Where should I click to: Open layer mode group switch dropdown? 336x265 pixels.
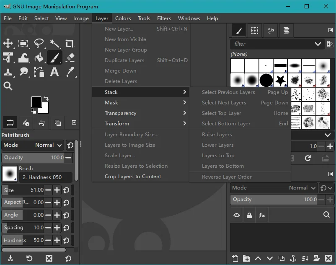326,188
